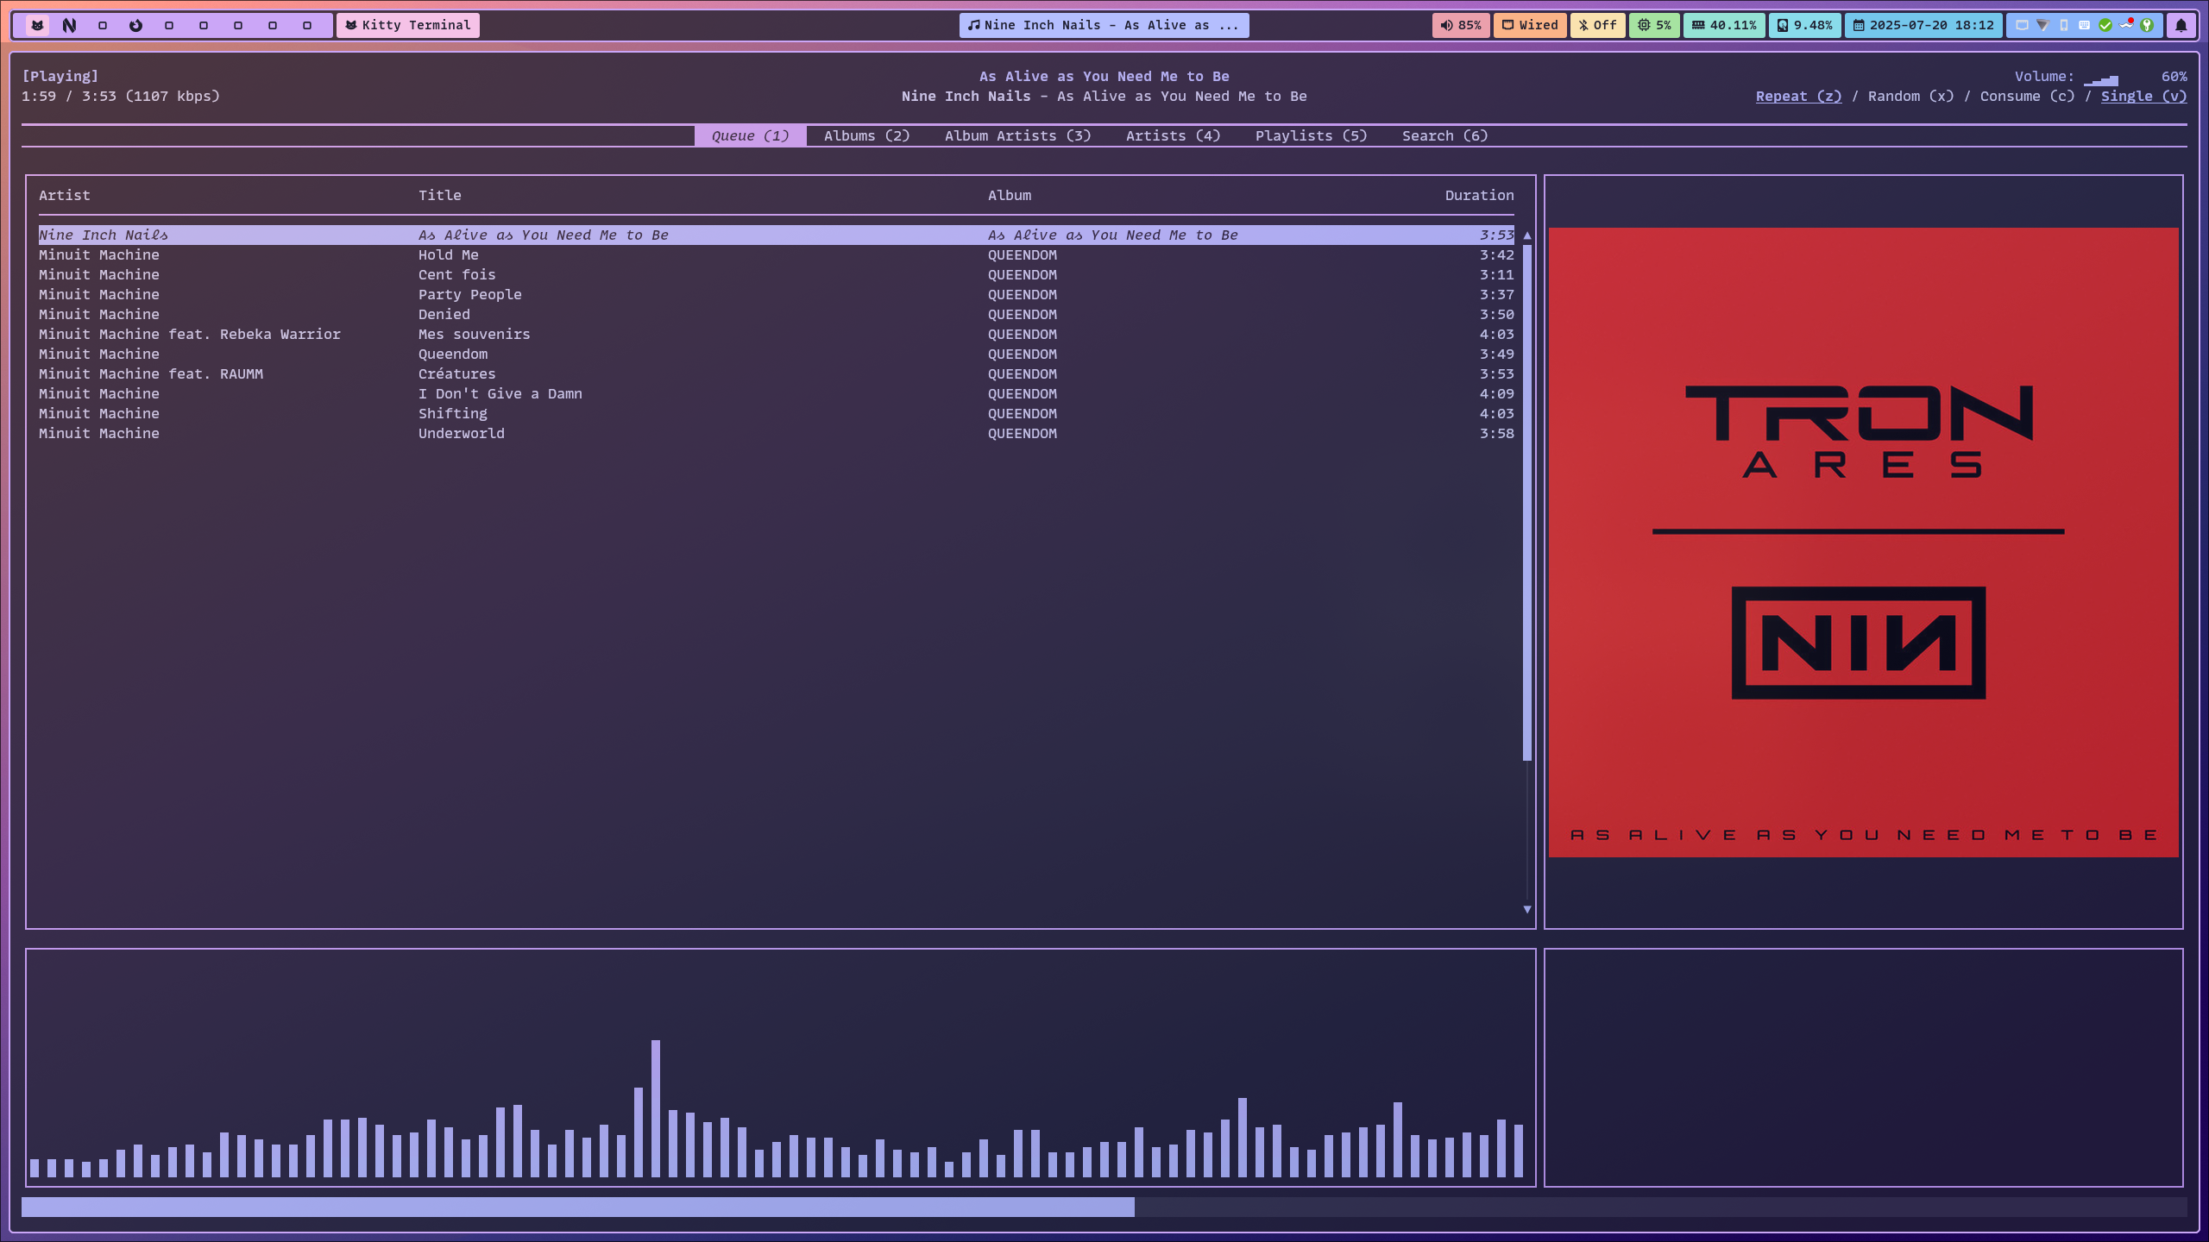Enable Random (x) playback mode

pyautogui.click(x=1910, y=97)
